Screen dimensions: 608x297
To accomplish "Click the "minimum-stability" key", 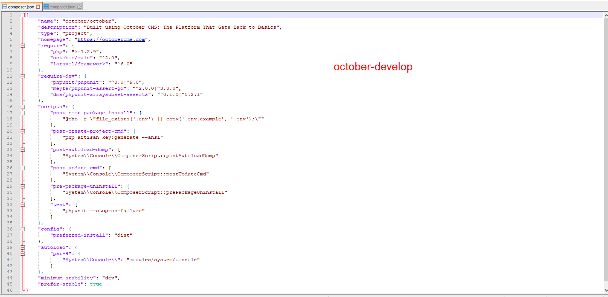I will [x=67, y=278].
